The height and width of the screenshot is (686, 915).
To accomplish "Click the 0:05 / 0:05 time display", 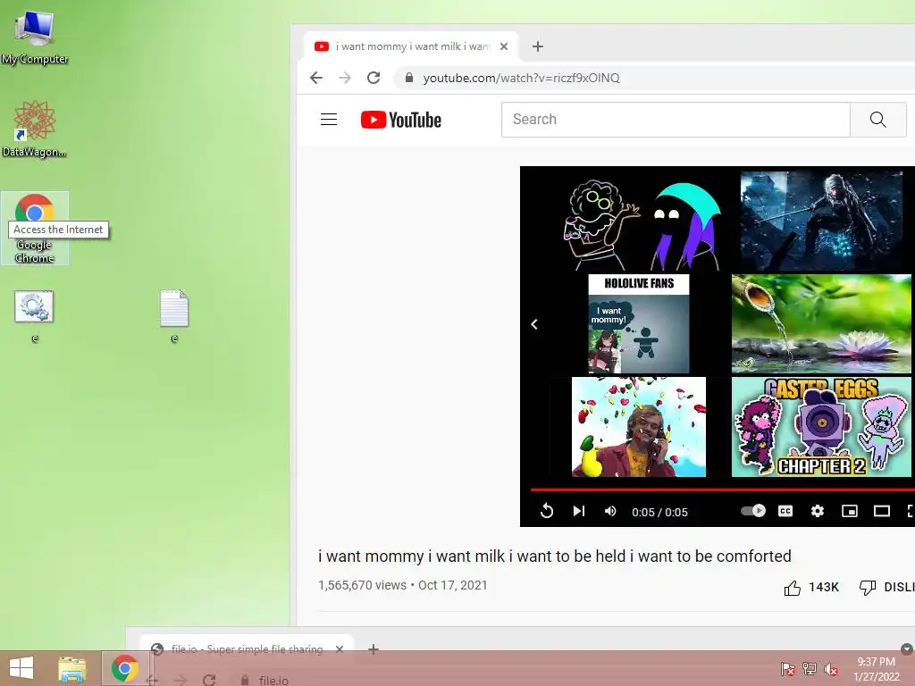I will click(x=659, y=512).
